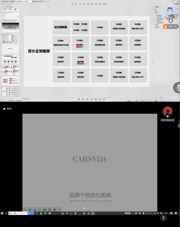Select the PART slide thumbnail with dark gradient

pyautogui.click(x=10, y=27)
